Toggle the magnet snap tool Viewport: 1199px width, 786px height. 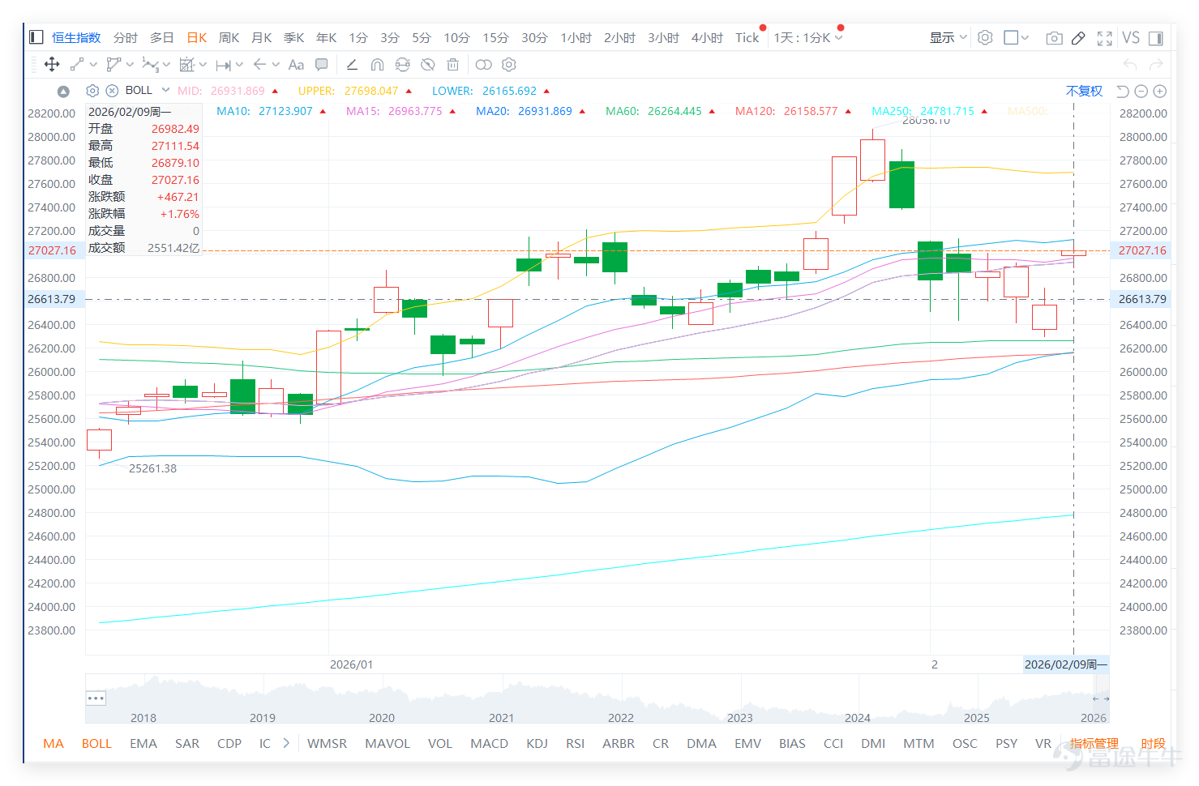377,64
